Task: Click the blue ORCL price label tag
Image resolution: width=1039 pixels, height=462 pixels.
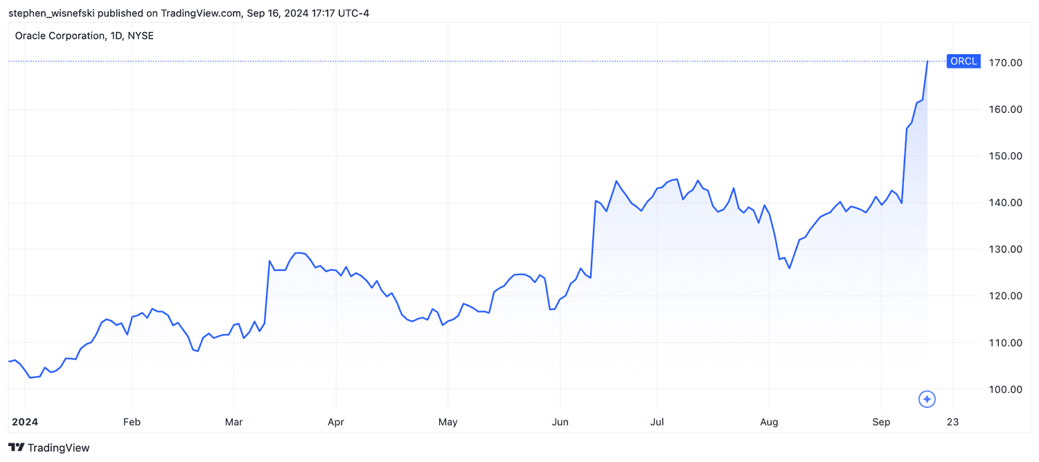Action: click(963, 62)
